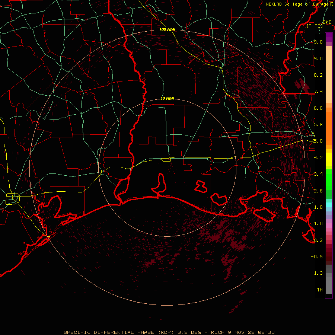
Task: Click the 100 NMI range ring label
Action: point(167,29)
